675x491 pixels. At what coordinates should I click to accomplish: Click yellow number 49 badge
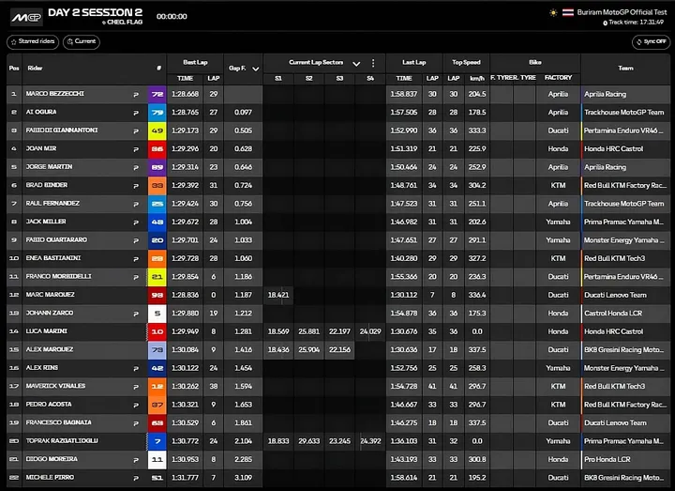157,130
